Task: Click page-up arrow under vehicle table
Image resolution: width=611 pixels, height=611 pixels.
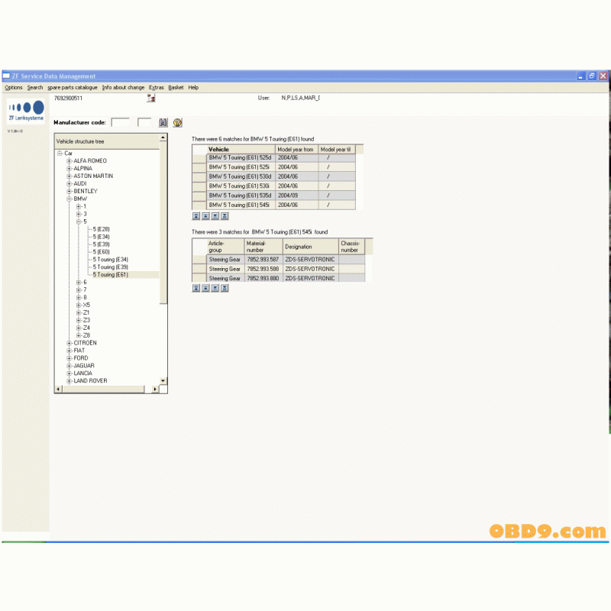Action: (x=205, y=216)
